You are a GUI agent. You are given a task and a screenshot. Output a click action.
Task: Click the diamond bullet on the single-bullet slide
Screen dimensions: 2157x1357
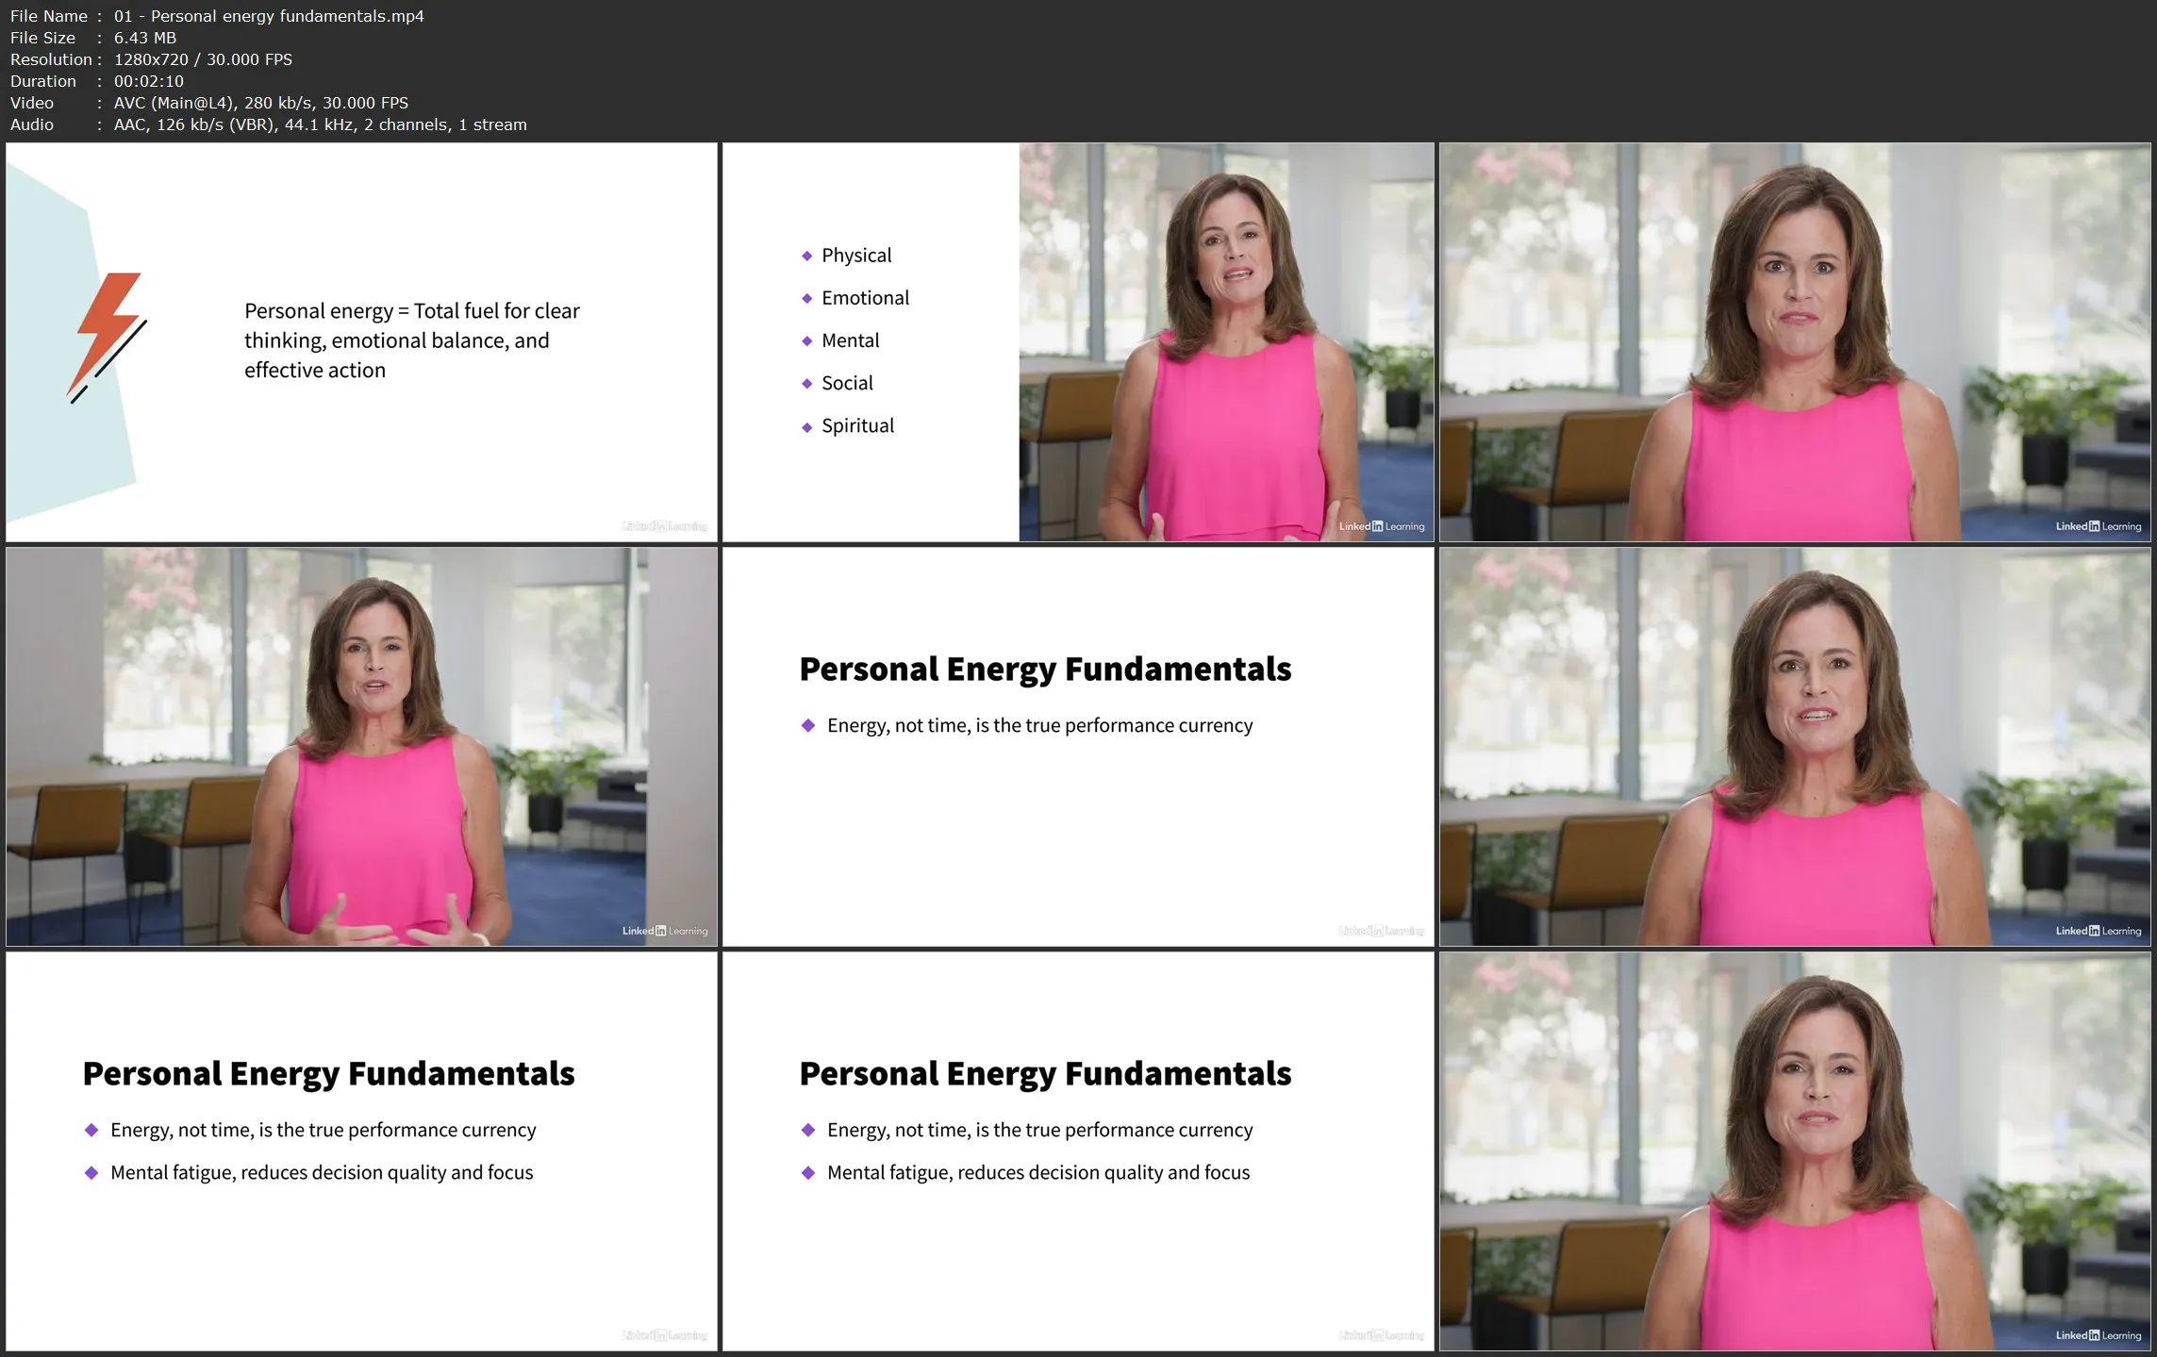coord(807,725)
